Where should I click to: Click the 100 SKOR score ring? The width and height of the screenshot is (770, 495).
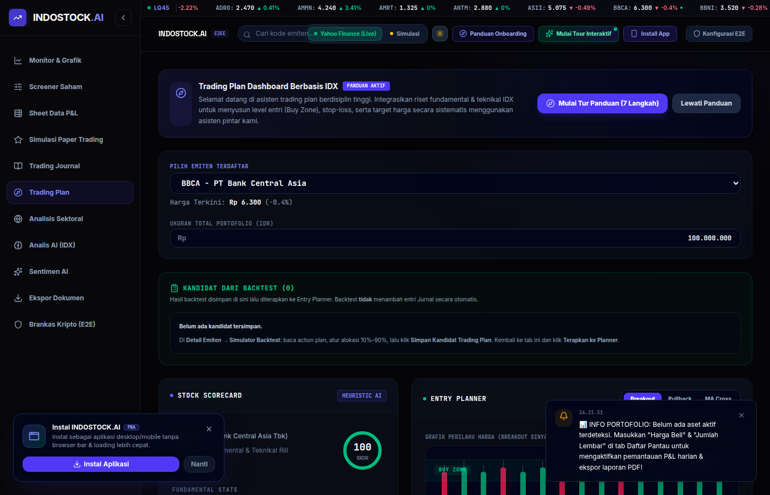(362, 450)
